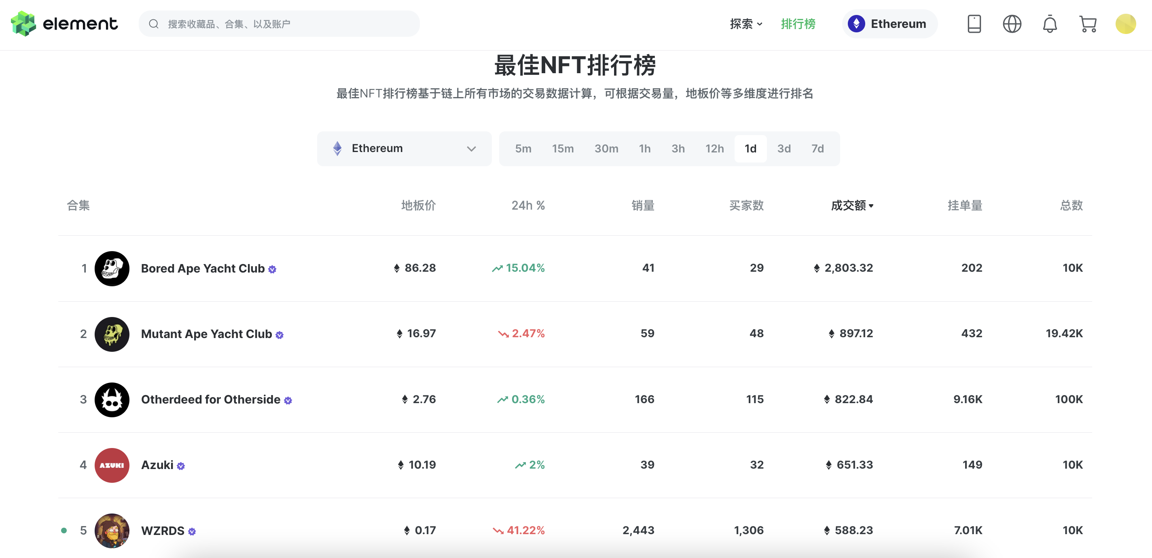1152x558 pixels.
Task: Click the search magnifier icon
Action: click(154, 24)
